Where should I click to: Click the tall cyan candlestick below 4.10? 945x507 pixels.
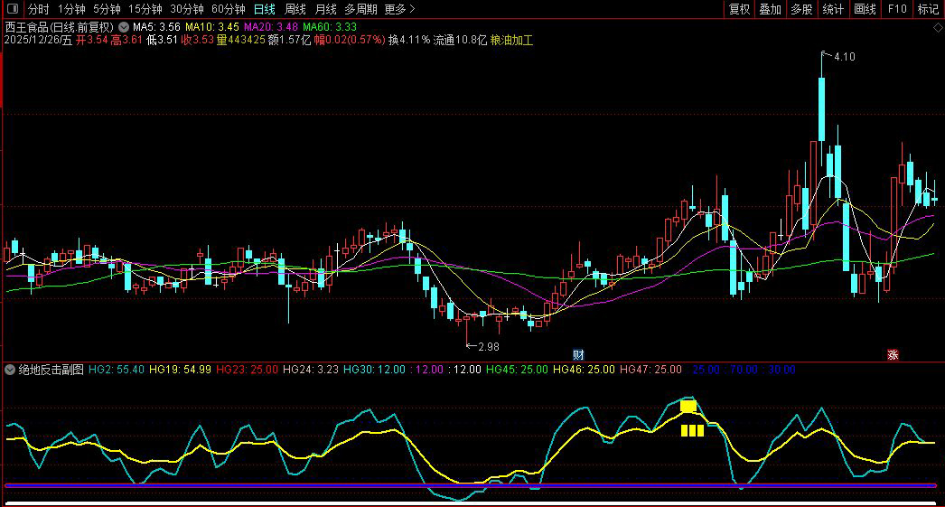pos(821,109)
